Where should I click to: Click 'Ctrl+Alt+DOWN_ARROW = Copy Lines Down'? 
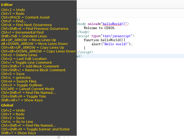(38, 51)
